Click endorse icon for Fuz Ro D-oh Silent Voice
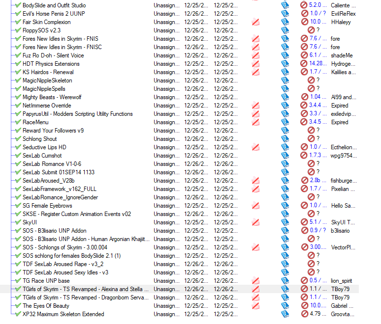This screenshot has height=324, width=381. [x=255, y=55]
